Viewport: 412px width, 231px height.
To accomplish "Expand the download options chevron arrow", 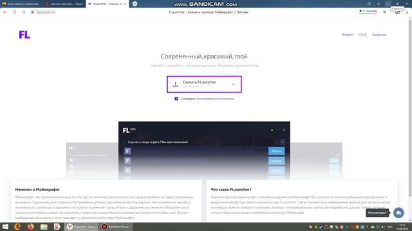I will [233, 84].
